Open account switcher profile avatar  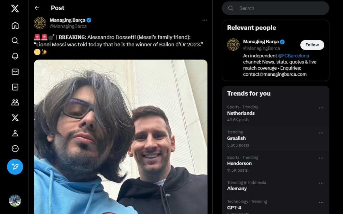tap(15, 201)
